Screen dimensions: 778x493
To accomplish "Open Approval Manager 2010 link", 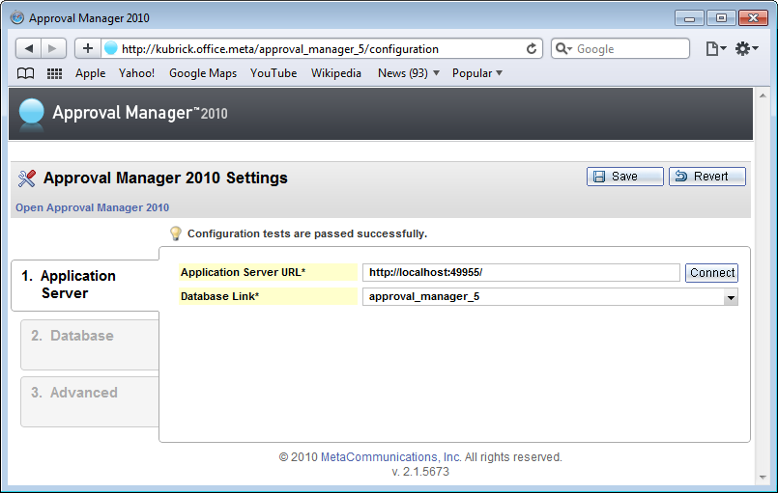I will coord(92,207).
